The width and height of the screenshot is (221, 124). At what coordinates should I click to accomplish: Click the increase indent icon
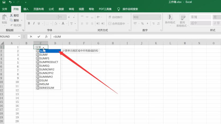(103, 24)
